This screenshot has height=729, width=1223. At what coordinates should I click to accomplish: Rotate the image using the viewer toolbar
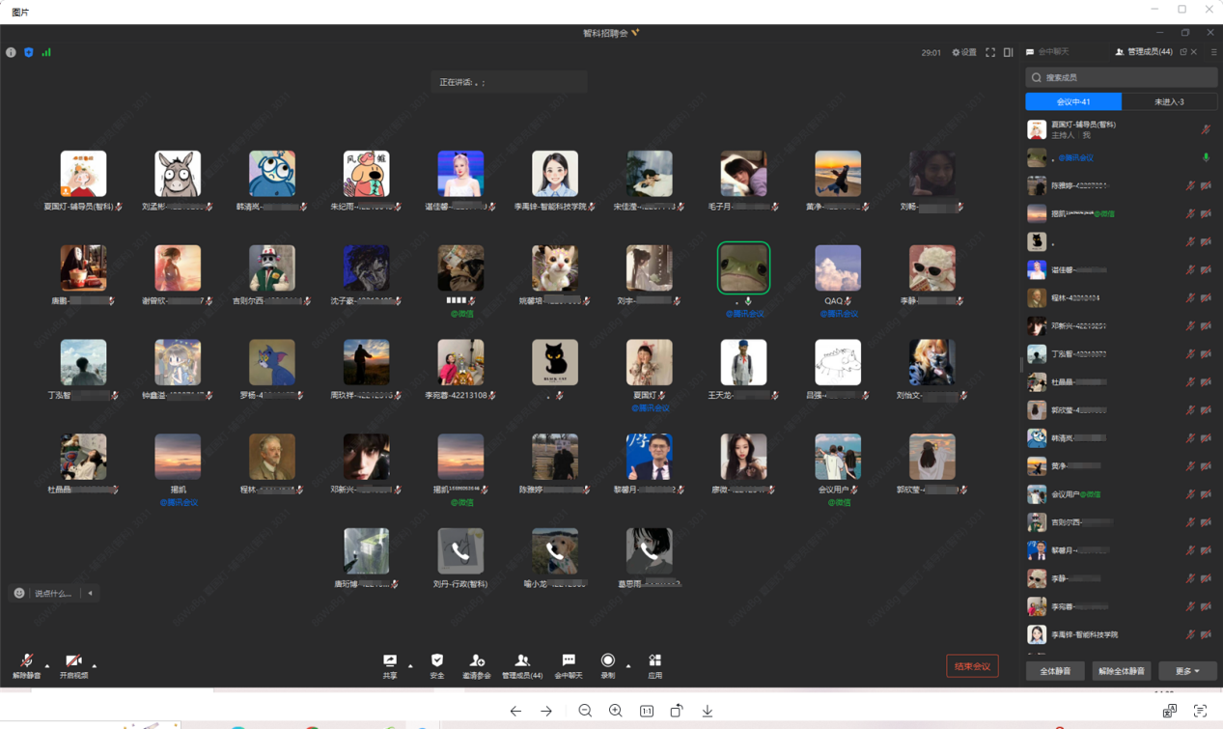pyautogui.click(x=677, y=711)
